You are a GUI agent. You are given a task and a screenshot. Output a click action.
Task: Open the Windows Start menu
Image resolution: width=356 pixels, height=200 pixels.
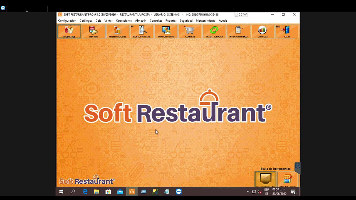click(x=61, y=192)
